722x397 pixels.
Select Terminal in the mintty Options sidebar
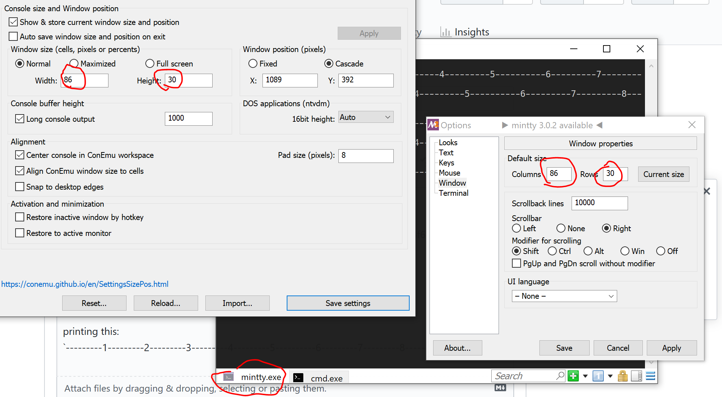[453, 193]
